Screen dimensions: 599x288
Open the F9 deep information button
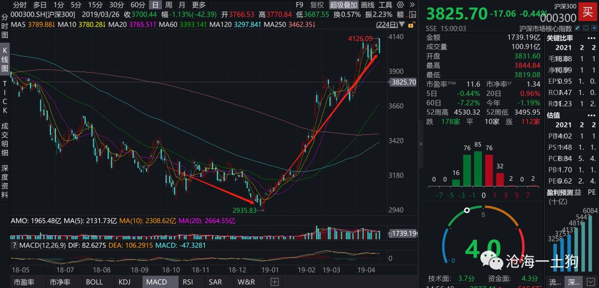(300, 5)
